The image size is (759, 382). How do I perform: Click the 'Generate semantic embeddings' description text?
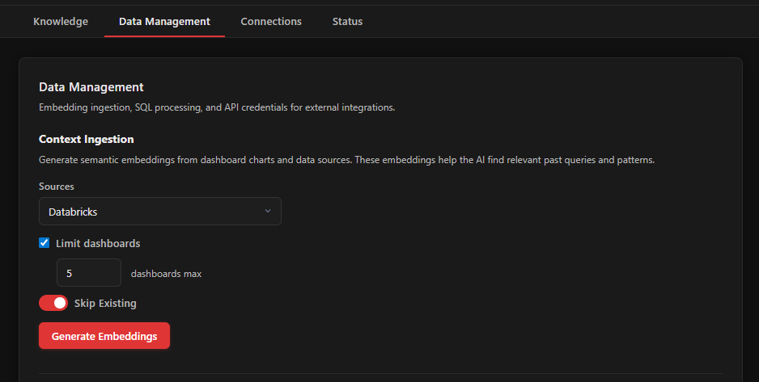(x=346, y=160)
